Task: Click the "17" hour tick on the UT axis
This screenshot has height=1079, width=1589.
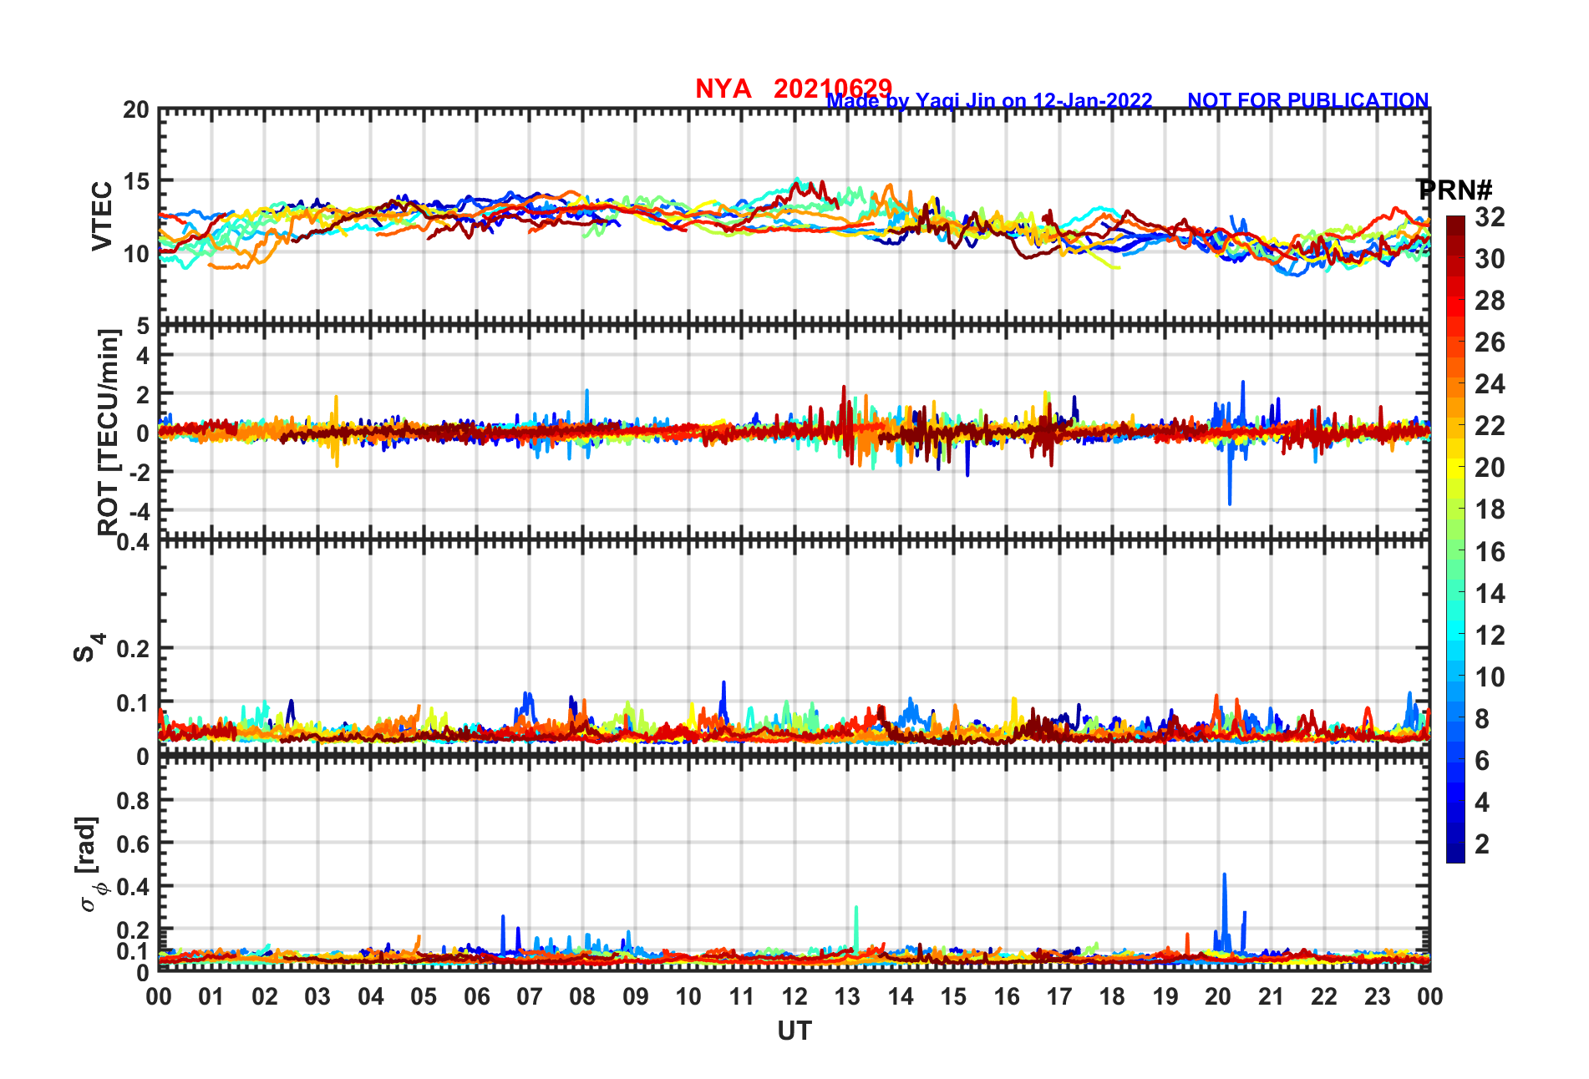Action: click(1059, 996)
